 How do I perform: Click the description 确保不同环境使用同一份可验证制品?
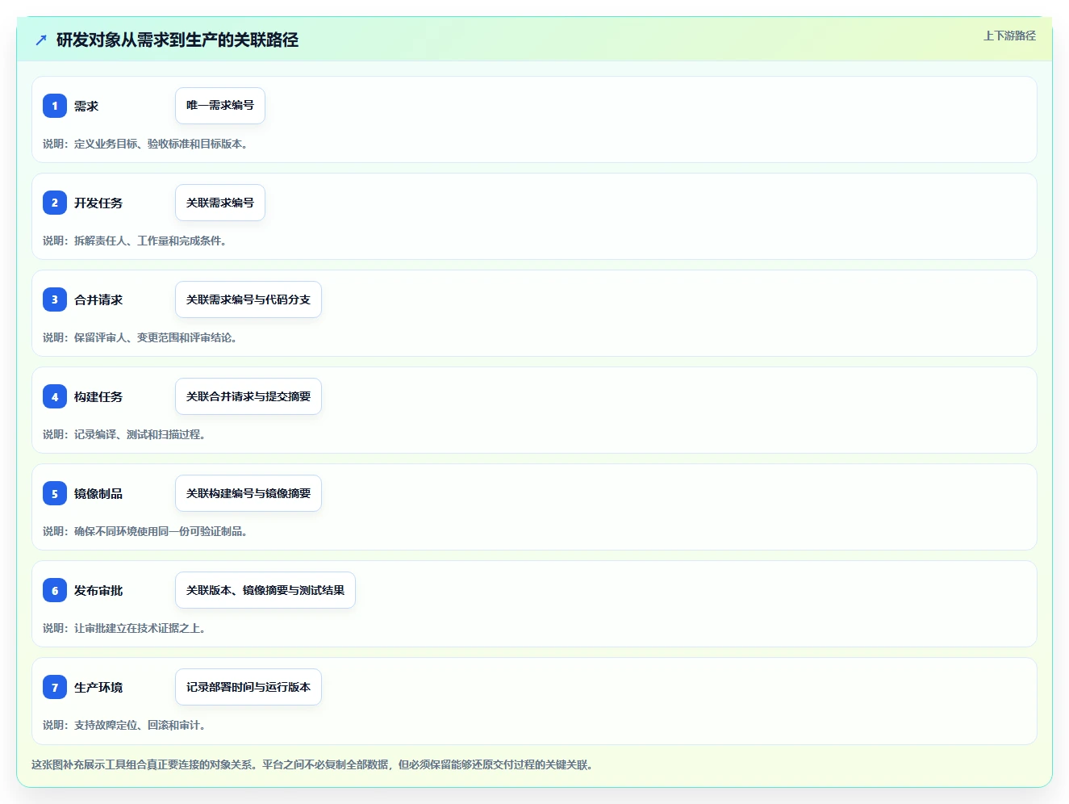point(161,531)
